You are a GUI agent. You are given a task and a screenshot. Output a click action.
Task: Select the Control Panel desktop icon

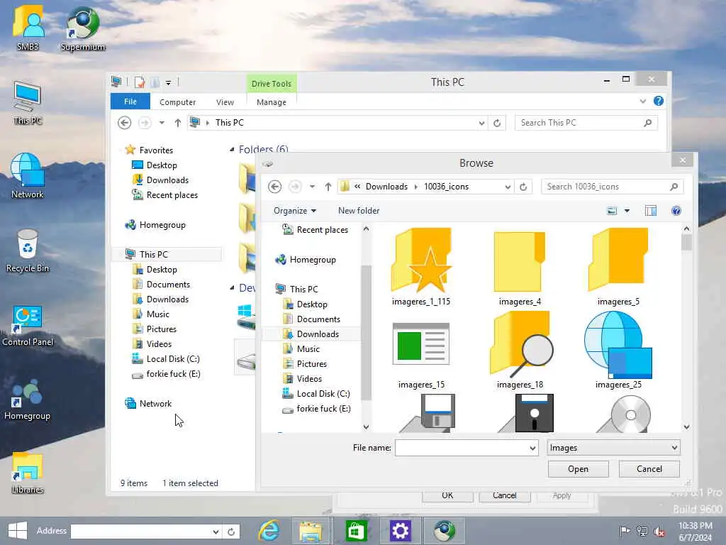[x=28, y=325]
